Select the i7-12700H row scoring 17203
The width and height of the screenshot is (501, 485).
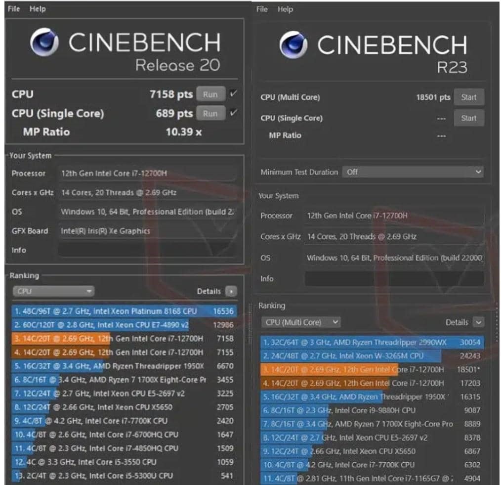point(372,383)
